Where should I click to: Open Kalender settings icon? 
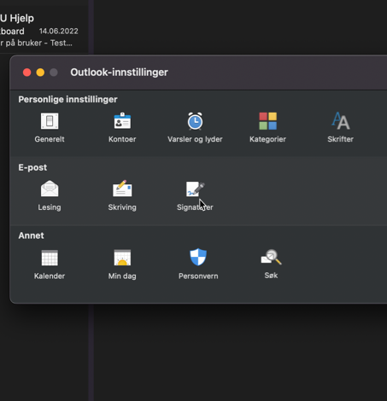point(50,258)
